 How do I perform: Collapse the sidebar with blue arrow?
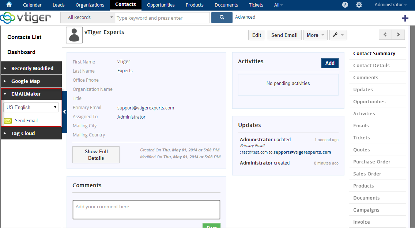coord(65,112)
